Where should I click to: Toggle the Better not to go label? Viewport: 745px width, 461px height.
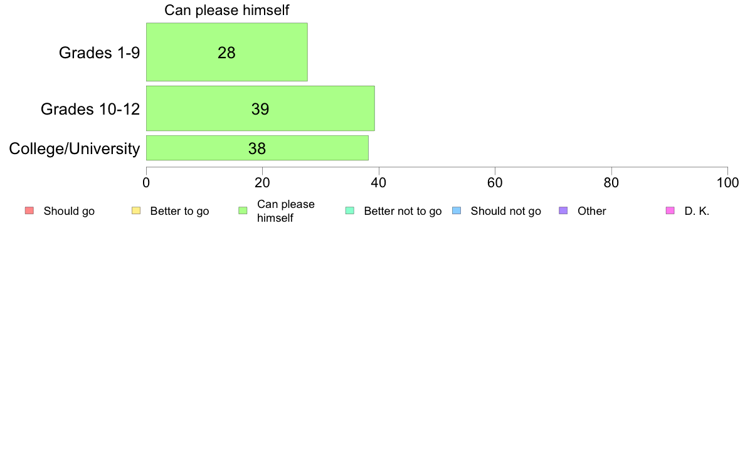coord(403,211)
